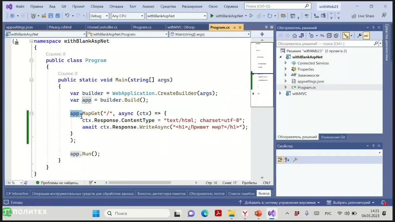
Task: Open the C# Interactive panel tab
Action: [17, 193]
